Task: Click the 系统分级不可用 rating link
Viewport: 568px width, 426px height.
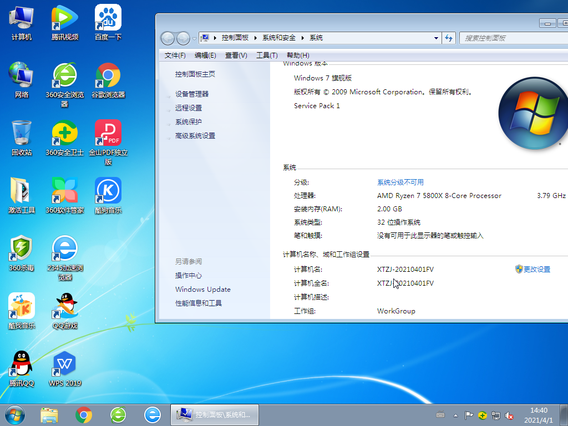Action: click(x=400, y=182)
